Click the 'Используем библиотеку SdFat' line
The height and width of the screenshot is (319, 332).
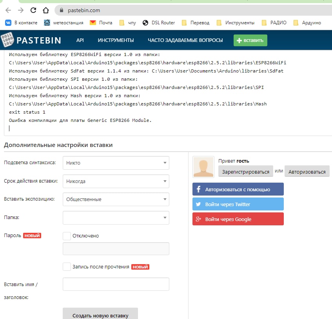146,71
